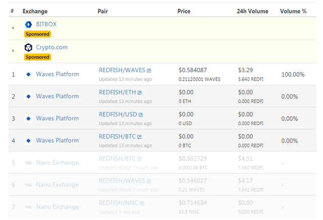Select the 5.640 REDFI volume text
Screen dimensions: 323x220
251,79
